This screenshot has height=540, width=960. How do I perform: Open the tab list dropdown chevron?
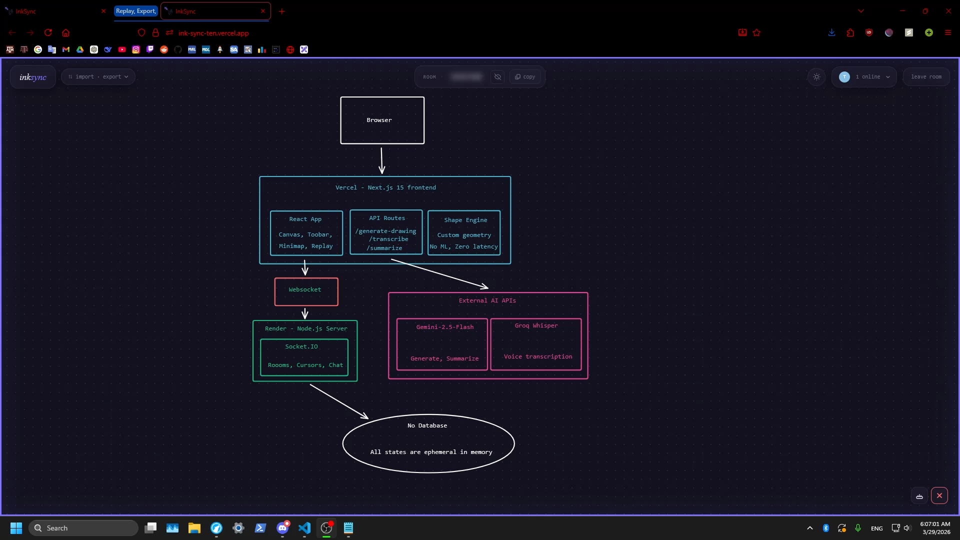[x=861, y=11]
